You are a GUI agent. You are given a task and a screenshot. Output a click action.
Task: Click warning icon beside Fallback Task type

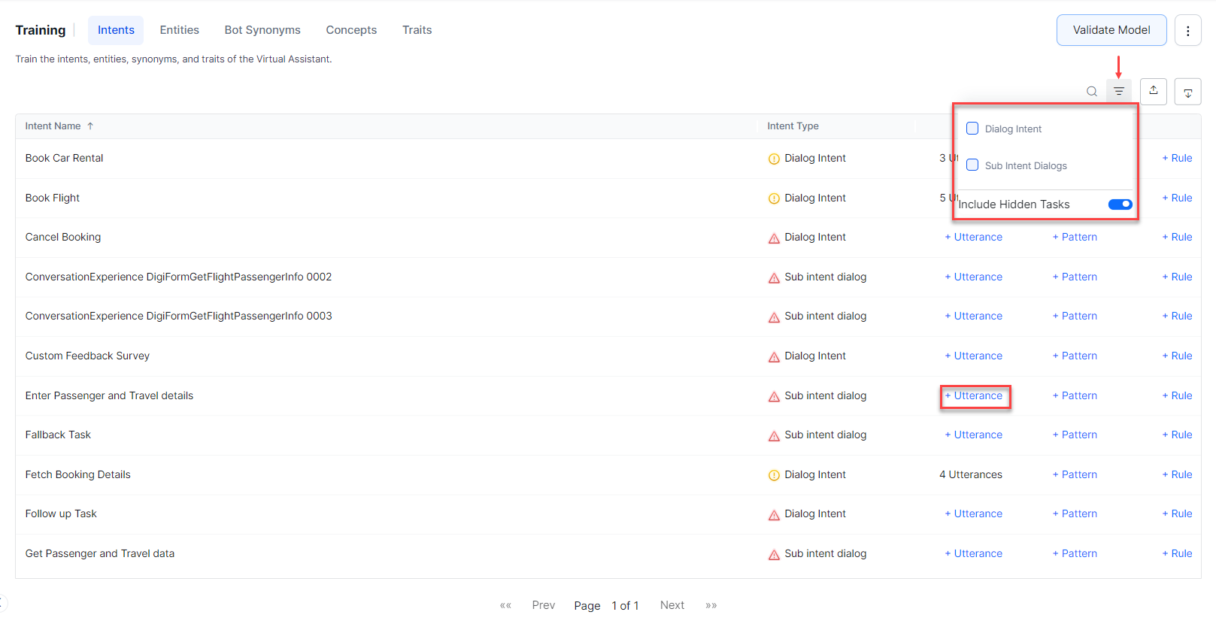coord(774,436)
